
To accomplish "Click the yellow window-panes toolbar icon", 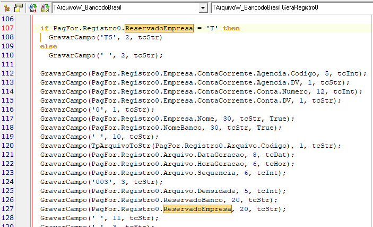I will point(19,8).
